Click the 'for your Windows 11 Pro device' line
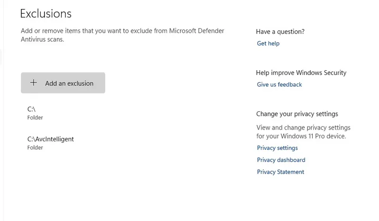 [301, 136]
